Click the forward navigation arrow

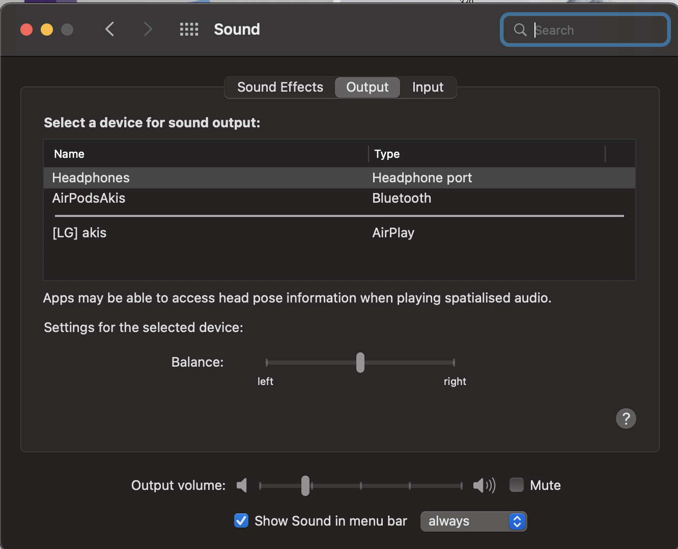click(148, 29)
